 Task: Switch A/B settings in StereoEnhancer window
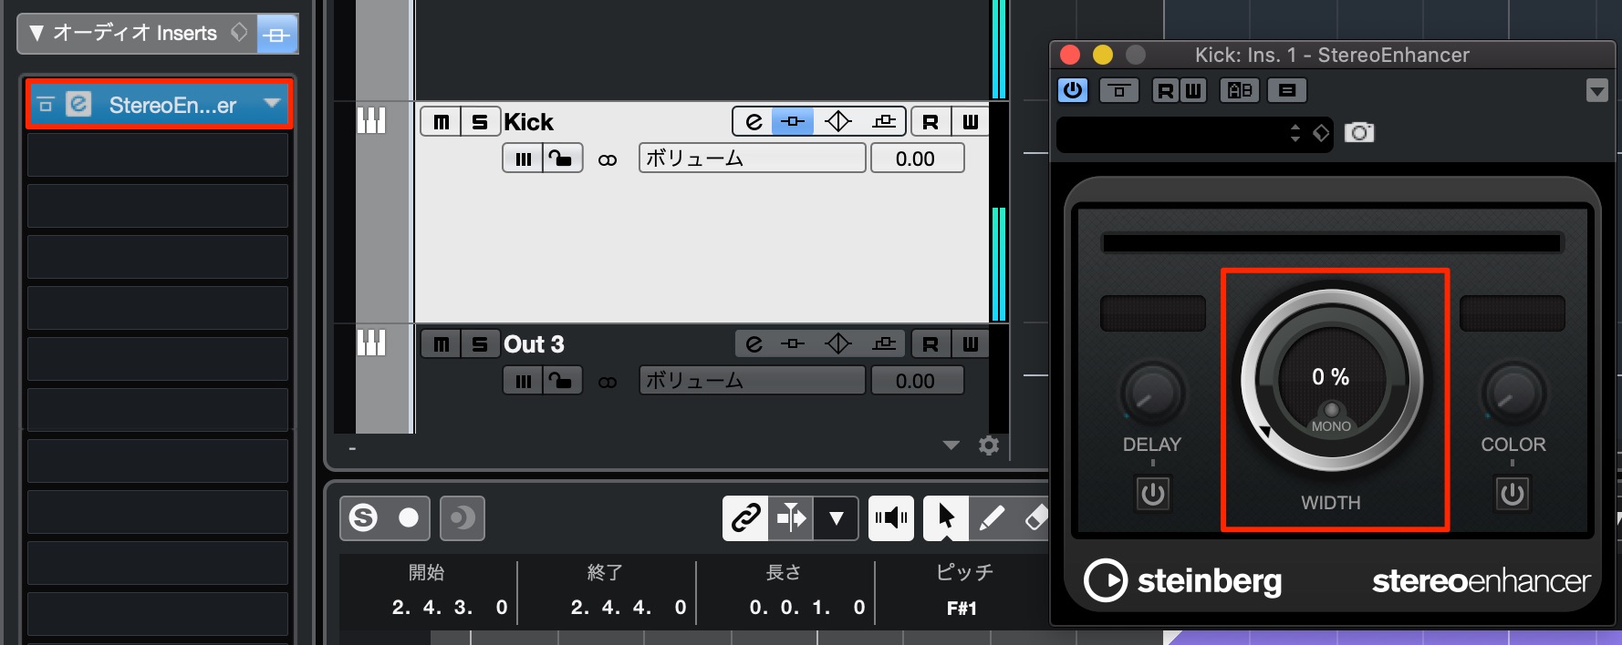click(x=1240, y=90)
